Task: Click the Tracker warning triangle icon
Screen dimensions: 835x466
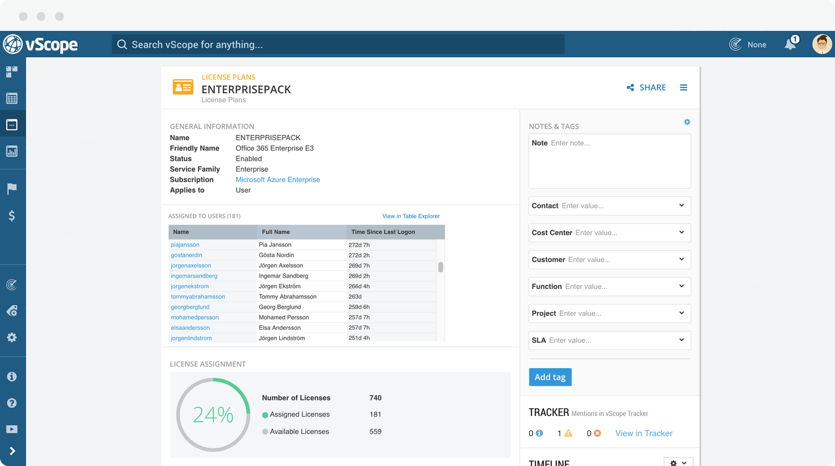Action: coord(568,433)
